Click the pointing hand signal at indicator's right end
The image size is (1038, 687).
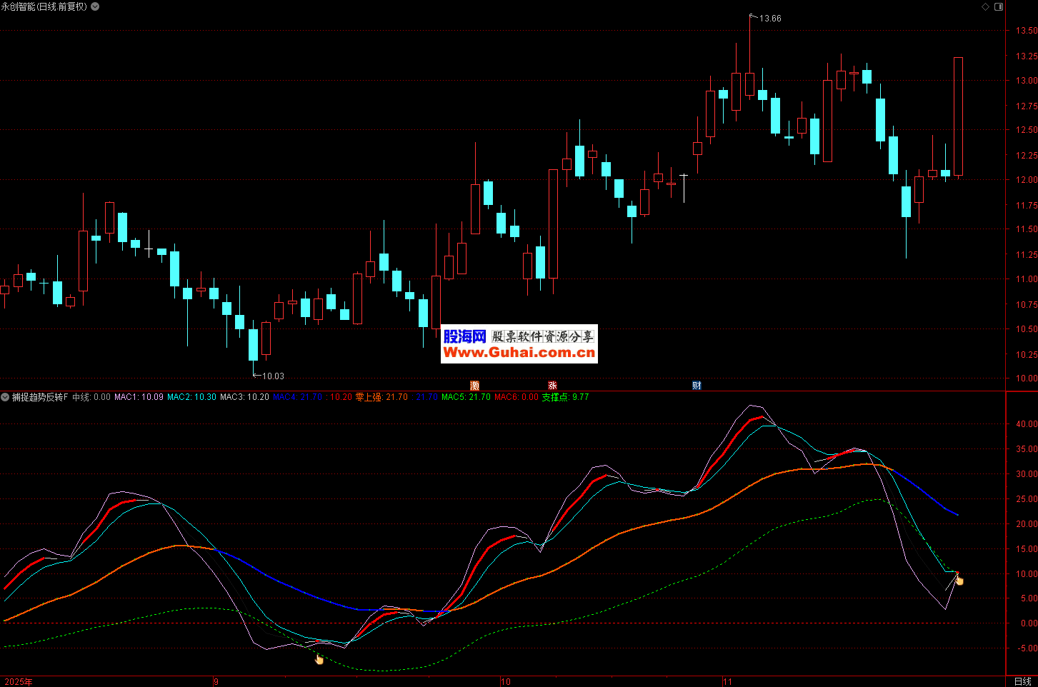959,580
